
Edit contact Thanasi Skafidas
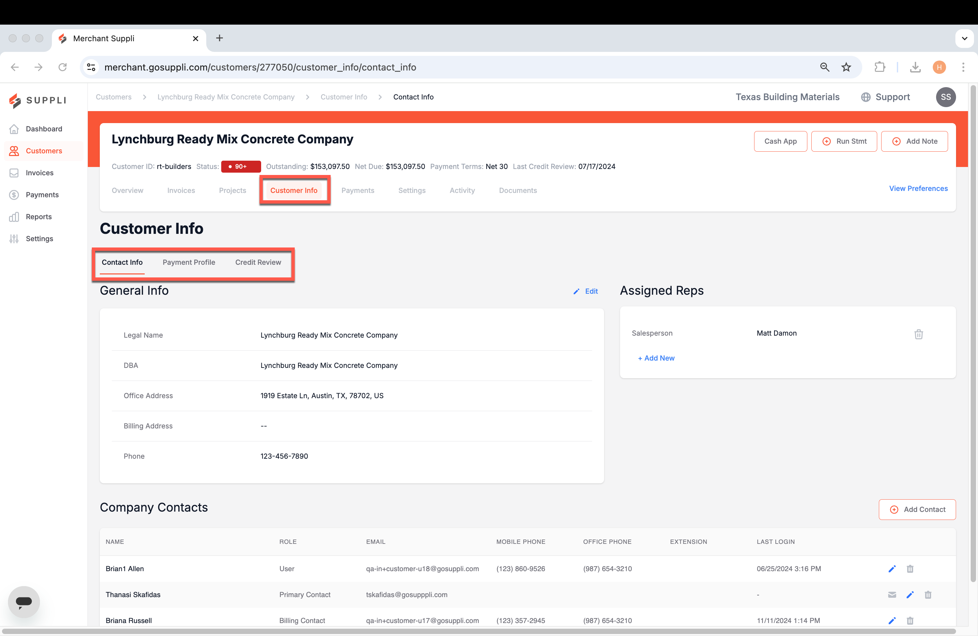(910, 594)
